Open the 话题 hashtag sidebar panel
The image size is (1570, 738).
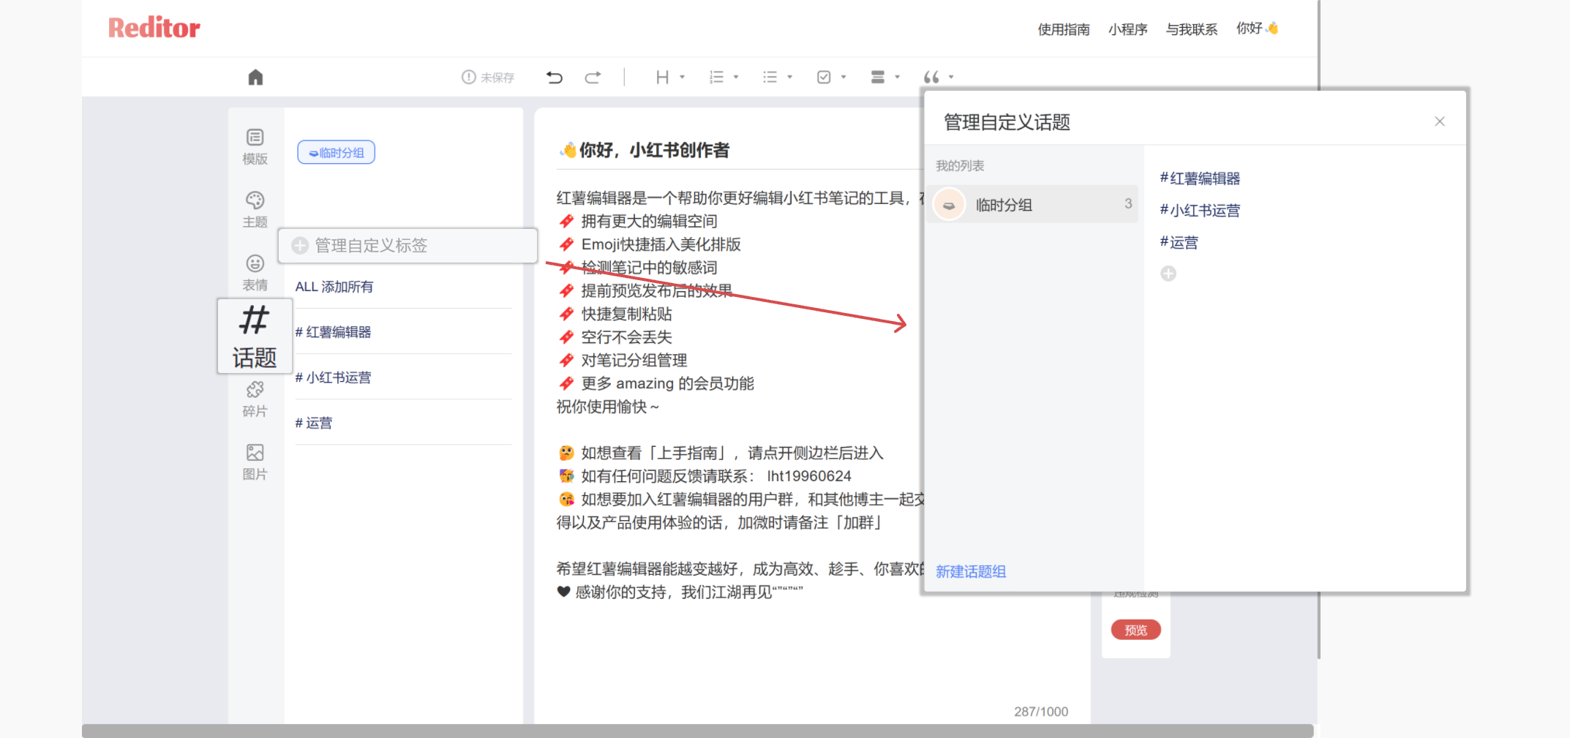click(255, 336)
